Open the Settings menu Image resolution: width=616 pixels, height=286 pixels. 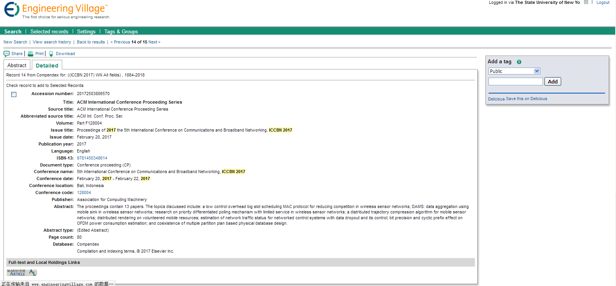86,31
